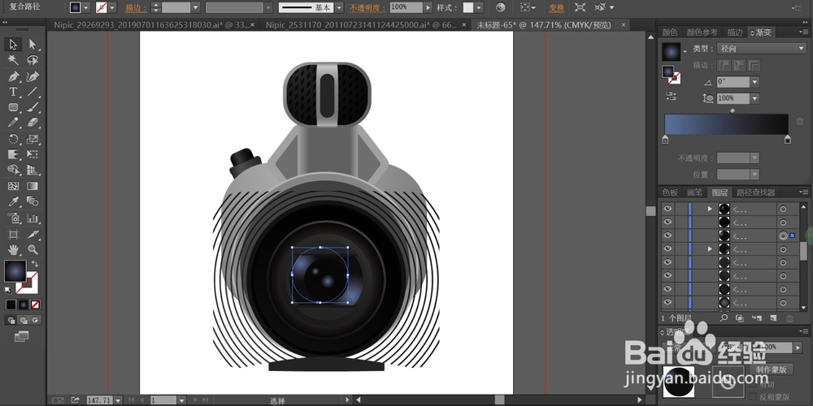Toggle visibility of the seventh layer row

click(x=667, y=289)
